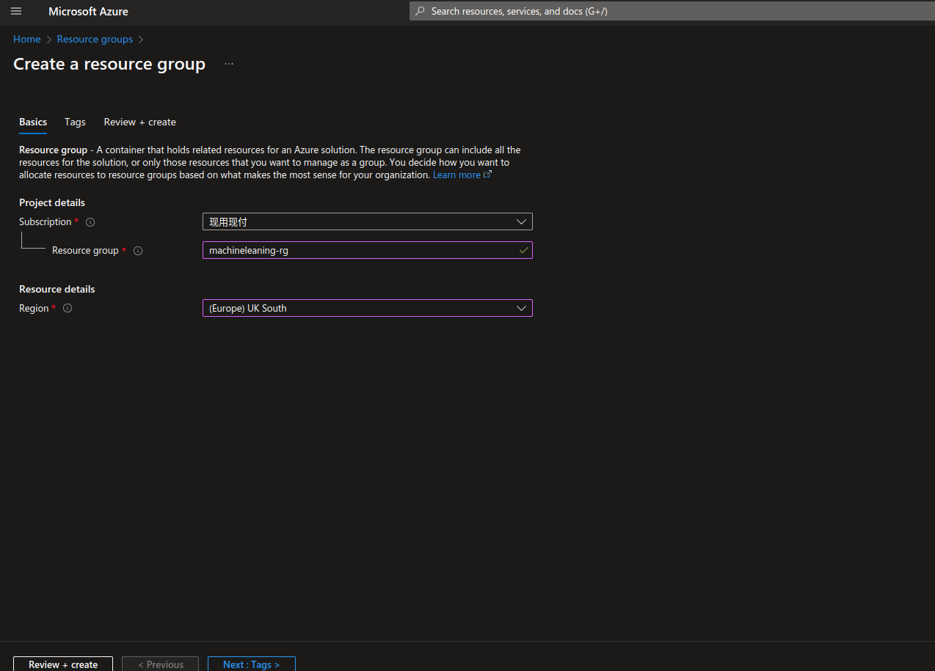This screenshot has width=935, height=671.
Task: Click the Resource details heading
Action: 57,289
